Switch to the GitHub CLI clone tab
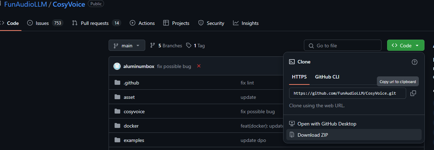This screenshot has width=434, height=150. point(327,77)
